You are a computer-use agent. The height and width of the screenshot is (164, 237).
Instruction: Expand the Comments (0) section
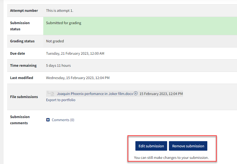[62, 120]
